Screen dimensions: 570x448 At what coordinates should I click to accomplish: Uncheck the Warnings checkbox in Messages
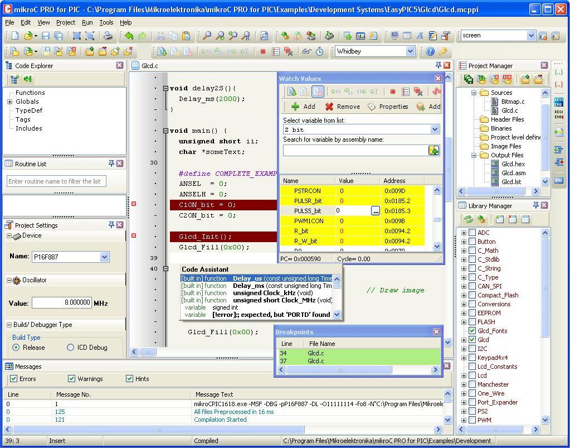coord(71,379)
